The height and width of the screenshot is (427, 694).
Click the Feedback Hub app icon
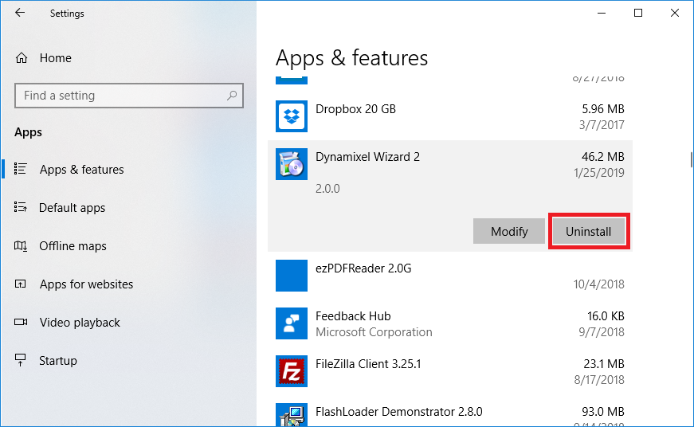point(292,323)
